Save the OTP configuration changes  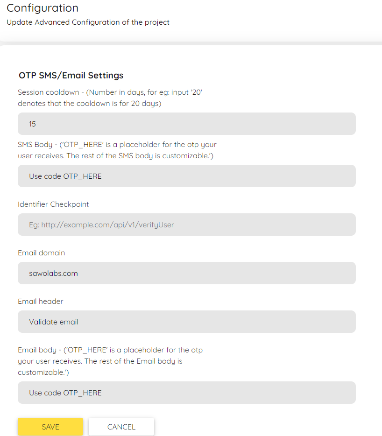click(x=50, y=427)
